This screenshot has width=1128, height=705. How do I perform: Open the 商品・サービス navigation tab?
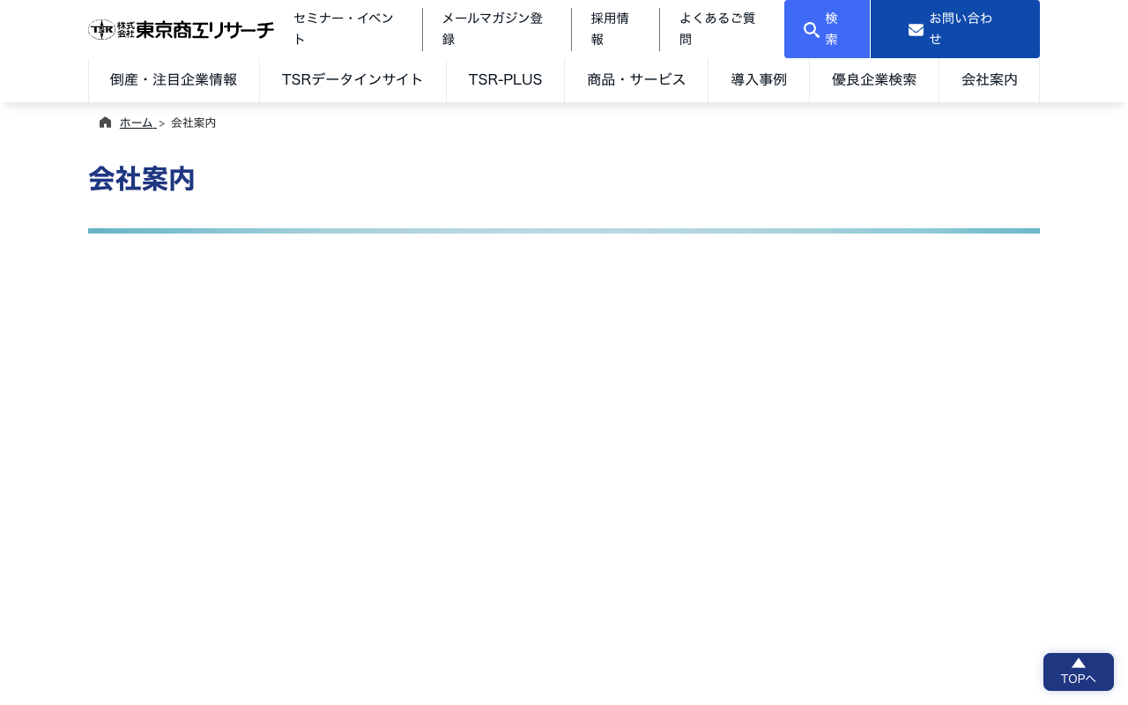pos(636,79)
